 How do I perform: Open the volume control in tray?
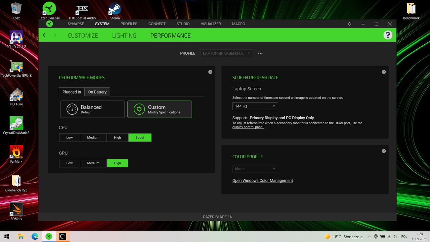pyautogui.click(x=396, y=237)
